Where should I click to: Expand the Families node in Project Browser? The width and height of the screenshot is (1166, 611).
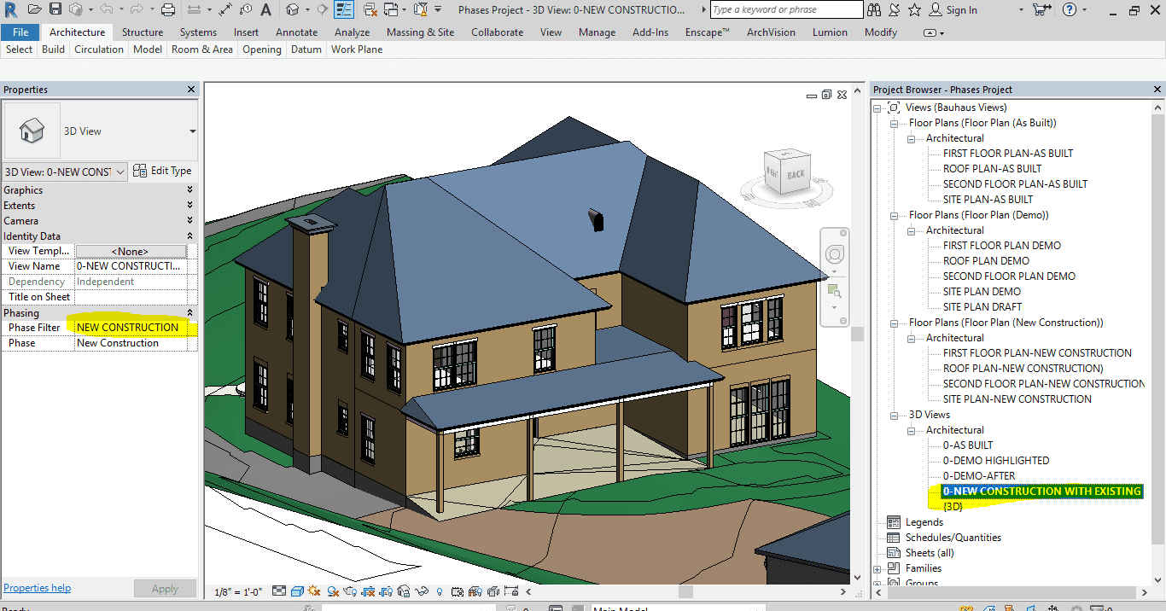877,568
